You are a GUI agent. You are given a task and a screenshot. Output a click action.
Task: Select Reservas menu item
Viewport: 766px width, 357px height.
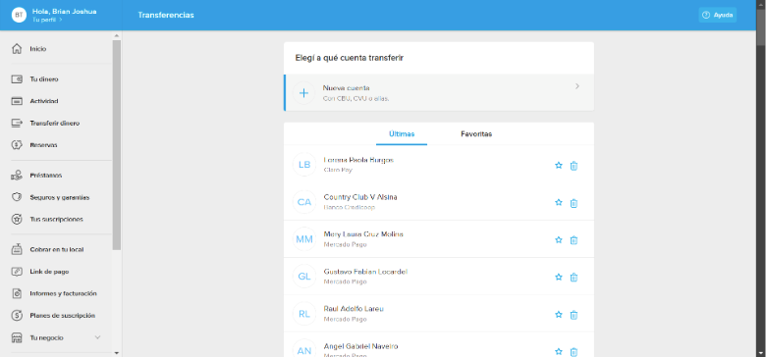click(x=43, y=145)
